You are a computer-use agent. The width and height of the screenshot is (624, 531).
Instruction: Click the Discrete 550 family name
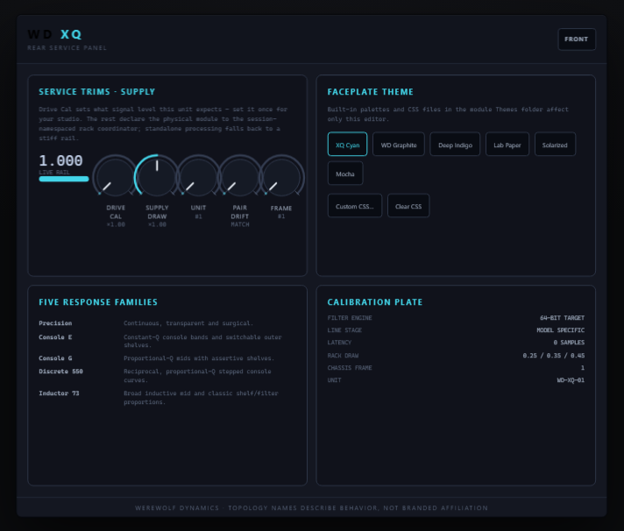pos(60,372)
